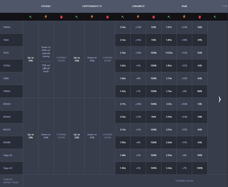Click the THREADRIPPER 1950X row label
The height and width of the screenshot is (187, 228).
[x=11, y=181]
